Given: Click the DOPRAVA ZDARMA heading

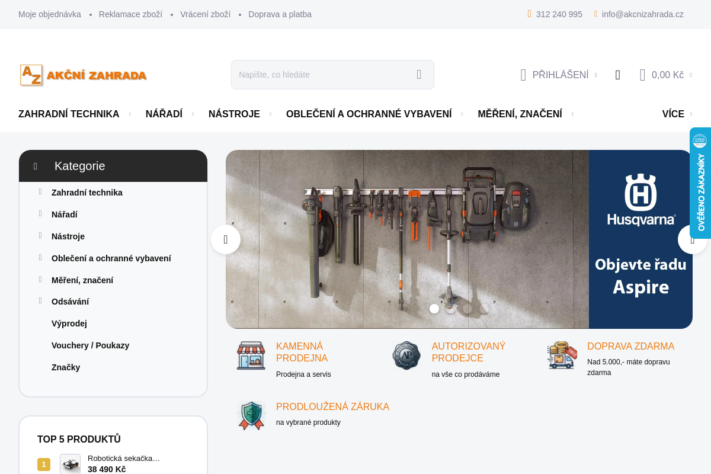Looking at the screenshot, I should tap(630, 346).
